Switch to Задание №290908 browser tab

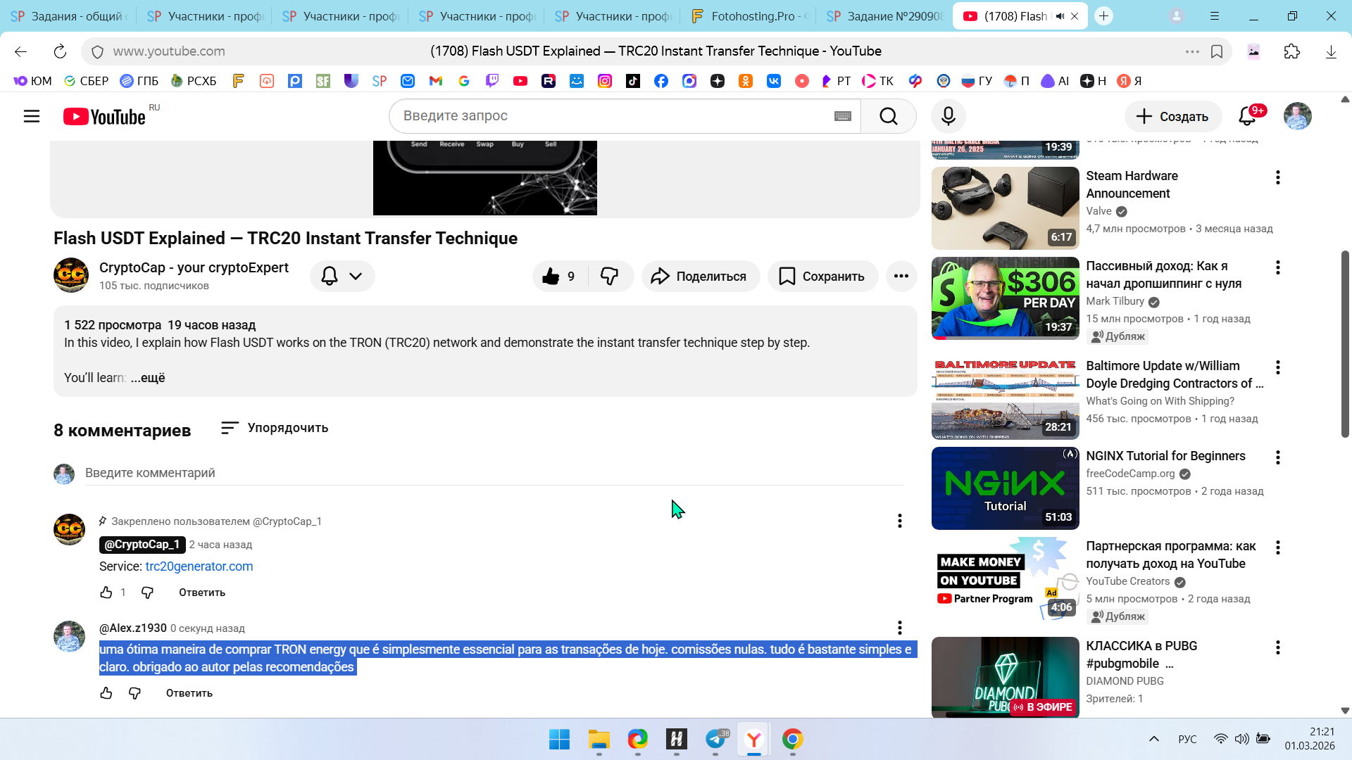click(x=885, y=15)
